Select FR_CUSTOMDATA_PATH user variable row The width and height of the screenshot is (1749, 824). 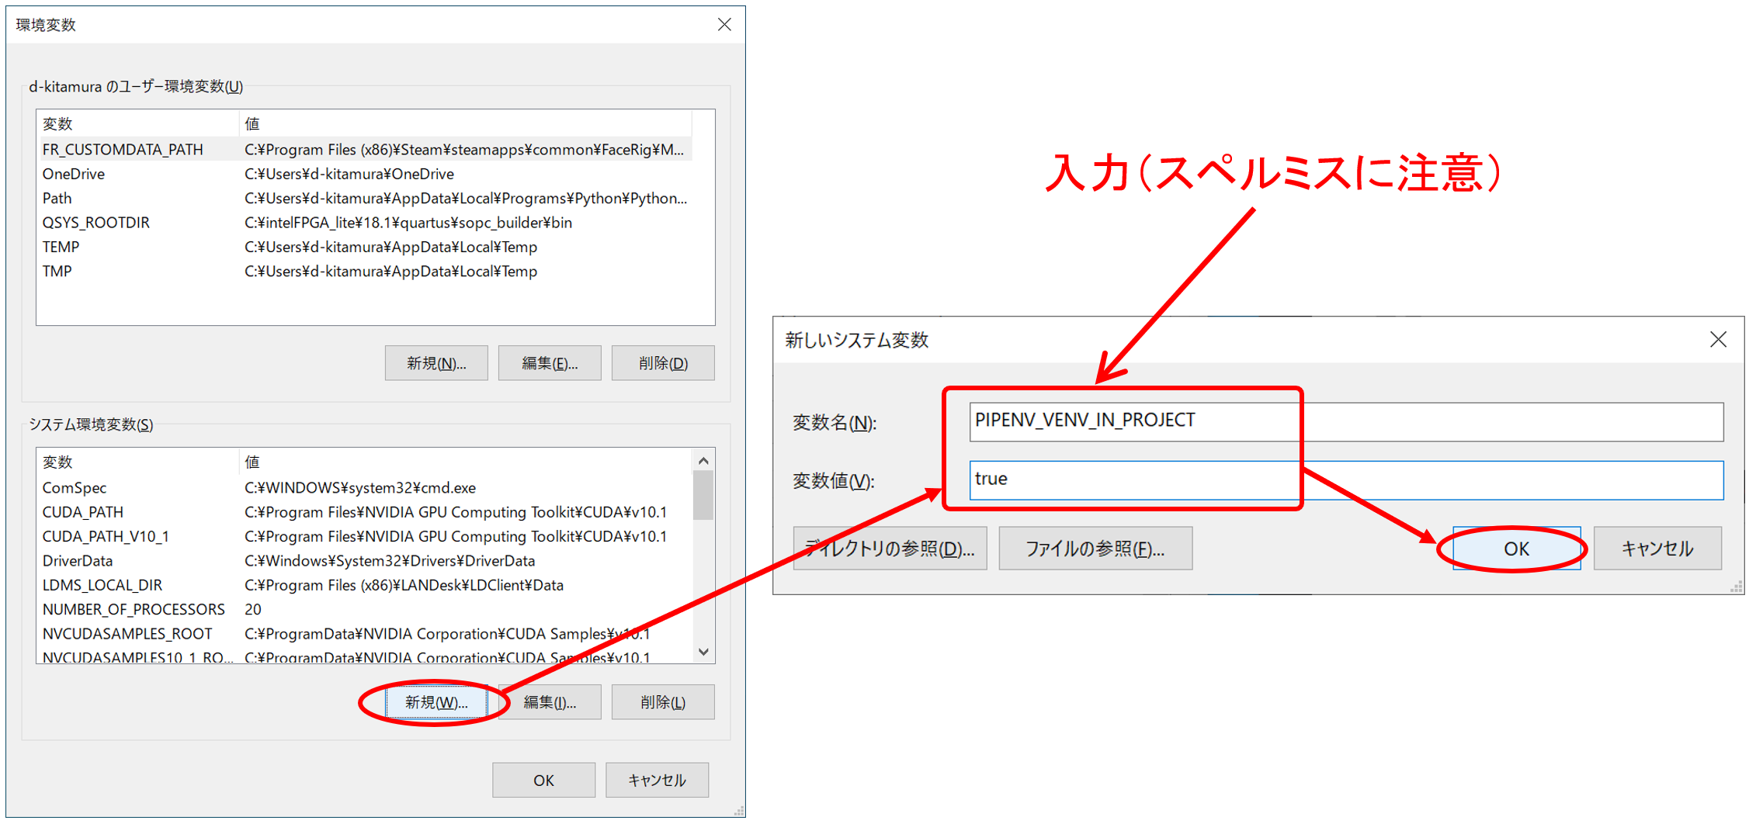tap(366, 149)
